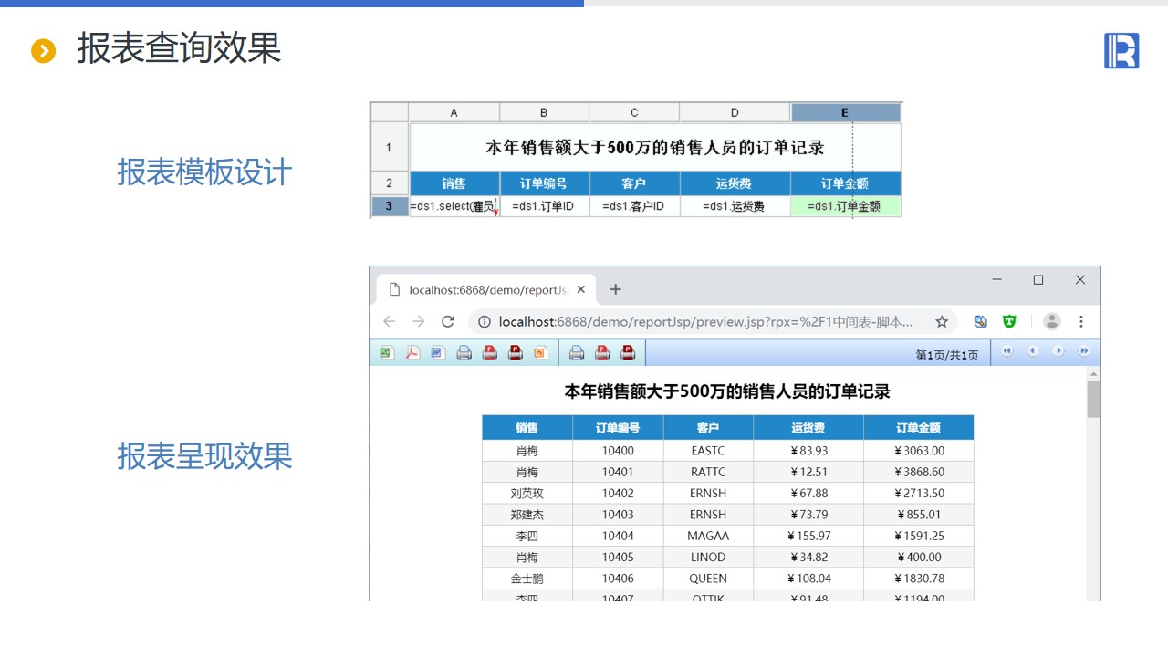Go to previous report page arrow
Screen dimensions: 1168x657
tap(1033, 351)
